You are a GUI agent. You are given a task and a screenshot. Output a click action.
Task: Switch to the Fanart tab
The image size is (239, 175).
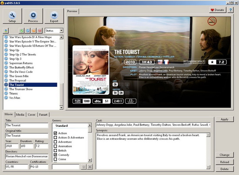point(43,115)
